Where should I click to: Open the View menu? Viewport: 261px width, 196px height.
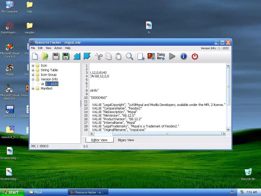tap(48, 48)
